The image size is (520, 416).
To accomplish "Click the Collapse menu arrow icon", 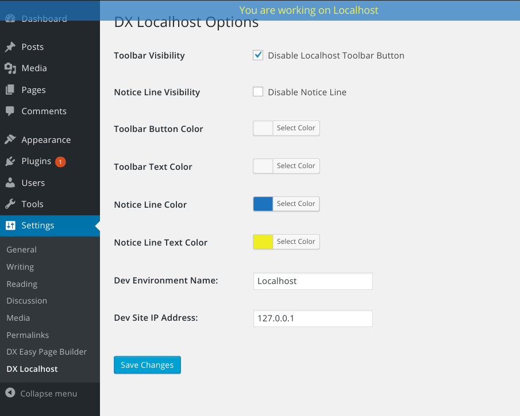I will coord(10,393).
